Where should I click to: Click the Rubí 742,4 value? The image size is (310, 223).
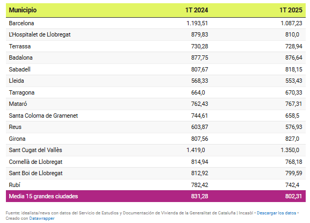point(292,185)
